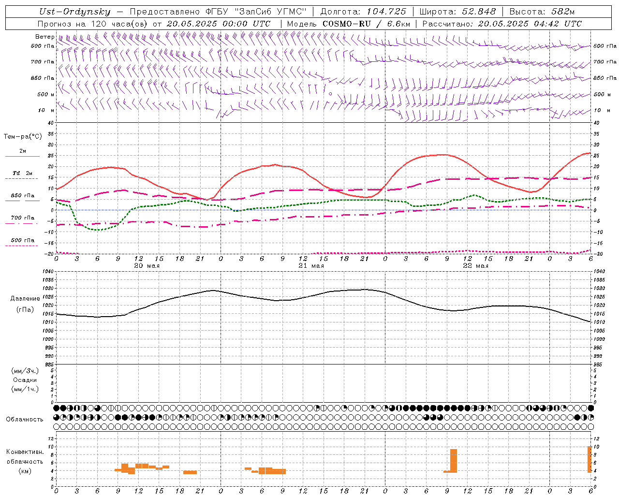Click the station name Ust-Ordynsky in header
The height and width of the screenshot is (495, 619).
pos(75,12)
